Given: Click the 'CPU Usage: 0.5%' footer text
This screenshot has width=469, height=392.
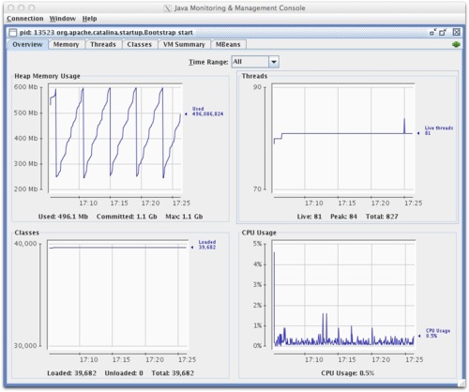Looking at the screenshot, I should [348, 373].
